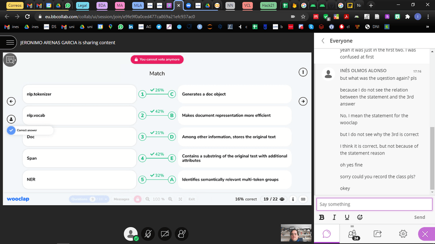Reload the browser page
Image resolution: width=435 pixels, height=244 pixels.
click(27, 16)
